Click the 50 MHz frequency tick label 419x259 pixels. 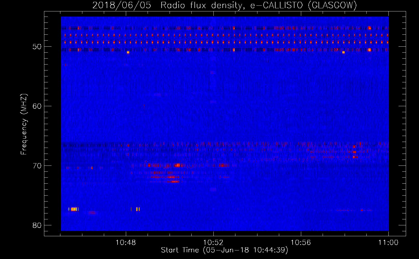pos(37,47)
